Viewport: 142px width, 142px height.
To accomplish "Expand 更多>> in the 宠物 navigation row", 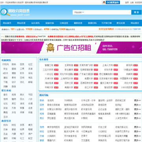I will pyautogui.click(x=137, y=127).
